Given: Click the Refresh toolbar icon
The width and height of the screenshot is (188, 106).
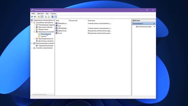Looking at the screenshot, I should [x=46, y=17].
